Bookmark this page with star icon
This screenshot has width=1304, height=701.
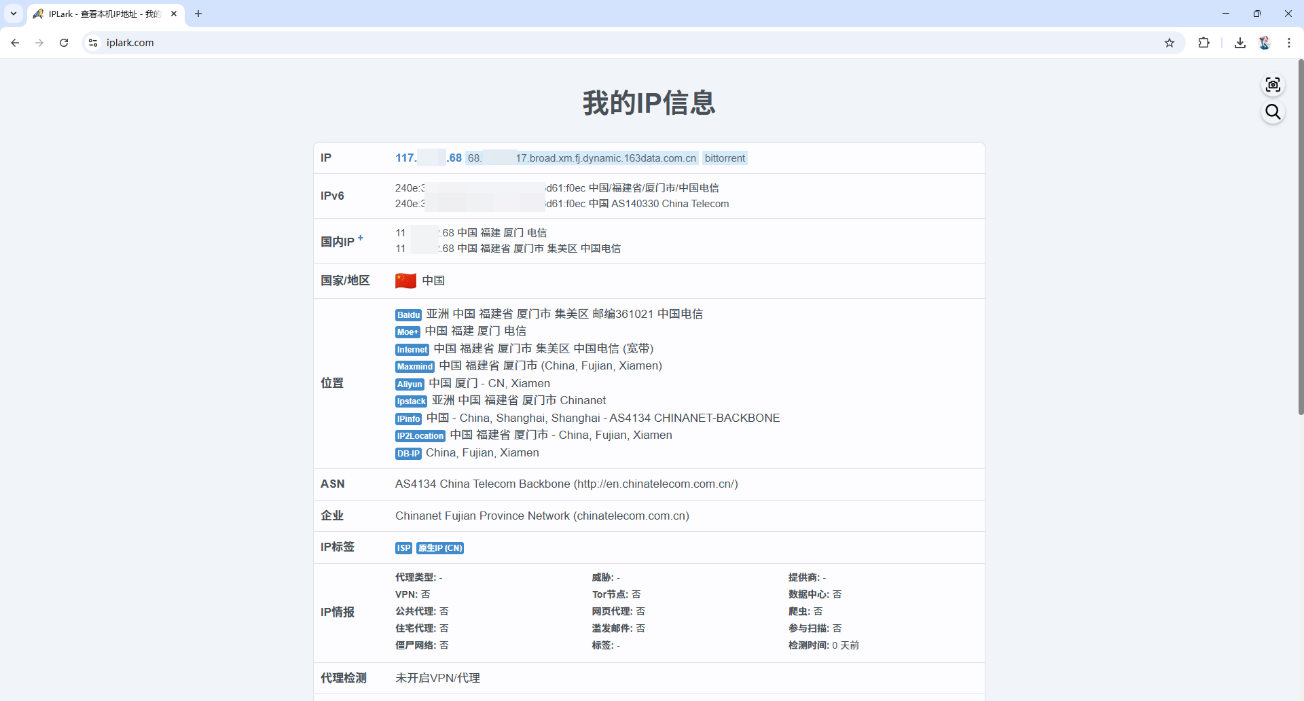[x=1170, y=43]
